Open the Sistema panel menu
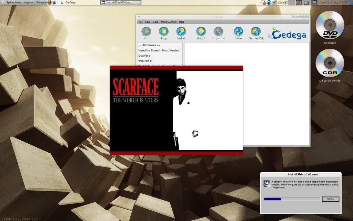Image resolution: width=353 pixels, height=221 pixels. click(x=41, y=2)
